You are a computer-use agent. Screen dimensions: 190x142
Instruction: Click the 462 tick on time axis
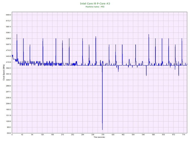123,135
